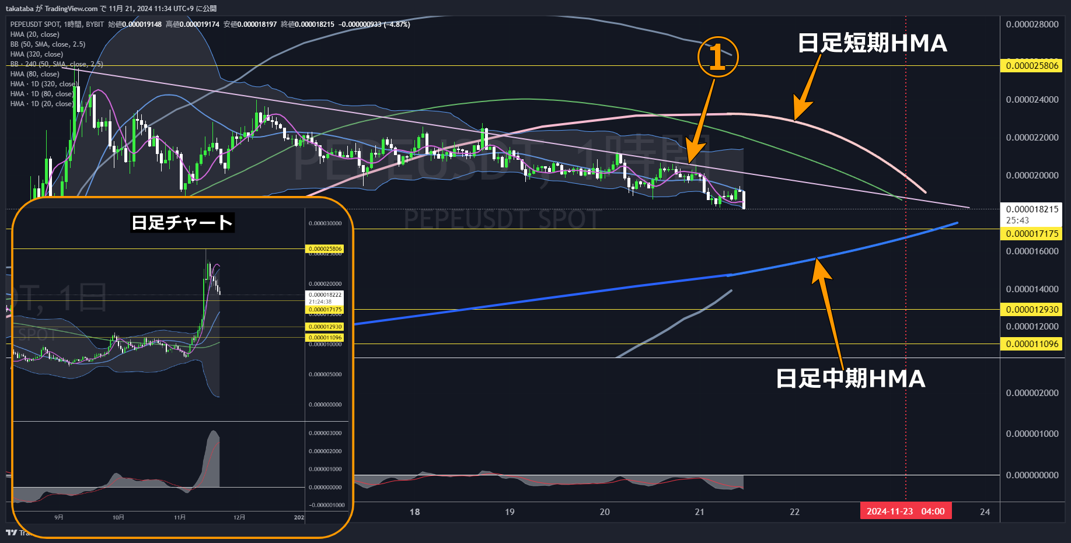
Task: Click the yellow 0.000011096 label on main price axis
Action: (1032, 344)
